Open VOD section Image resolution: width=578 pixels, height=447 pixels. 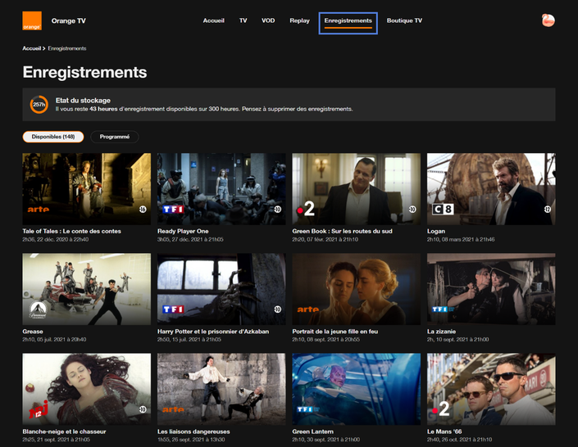pos(268,20)
